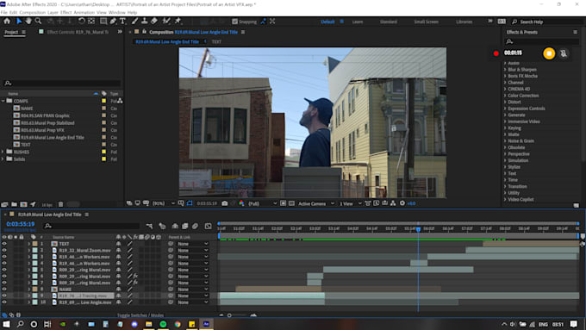Viewport: 586px width, 330px height.
Task: Hide the NAME layer eye toggle
Action: pyautogui.click(x=4, y=290)
